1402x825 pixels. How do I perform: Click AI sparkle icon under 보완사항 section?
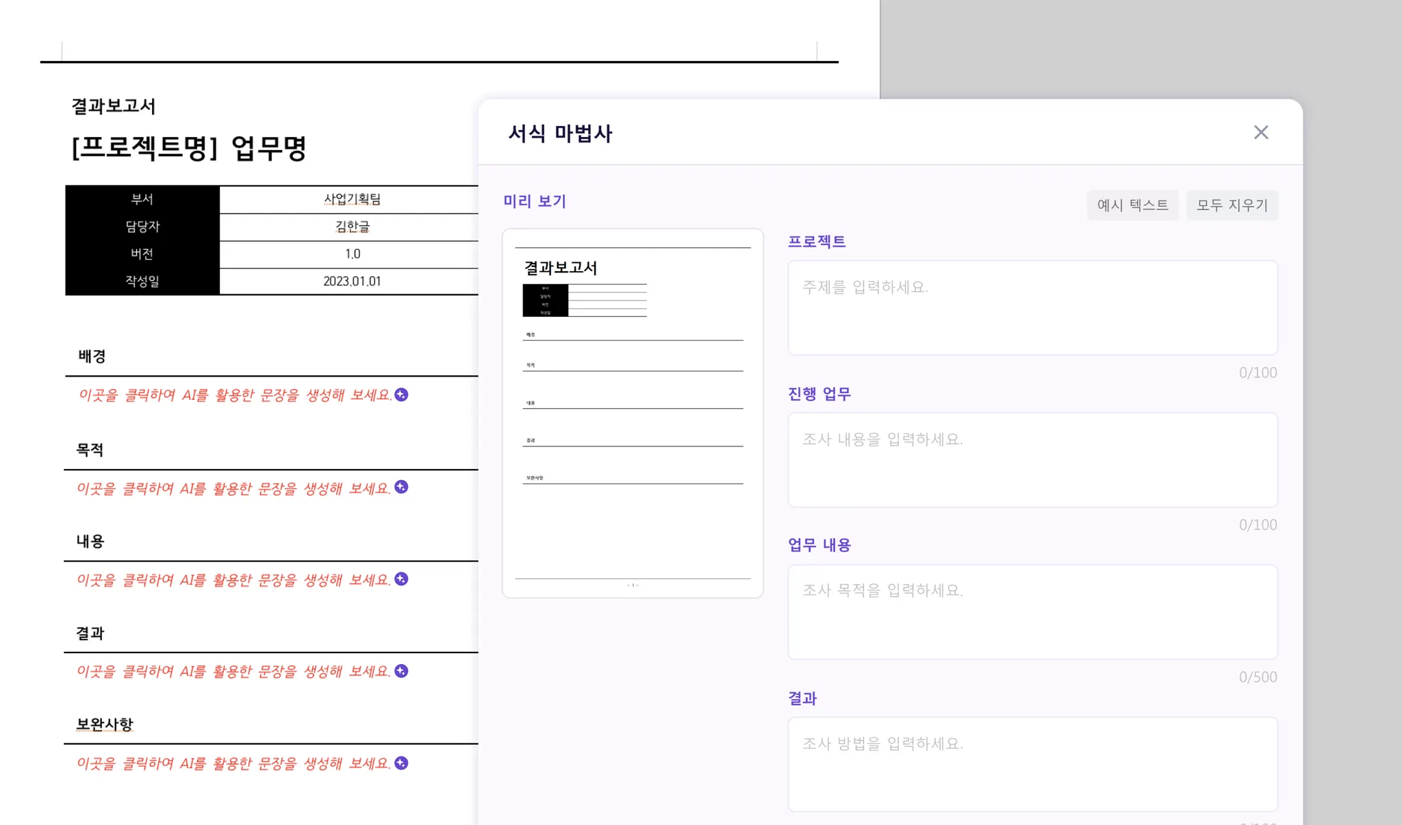pos(402,763)
